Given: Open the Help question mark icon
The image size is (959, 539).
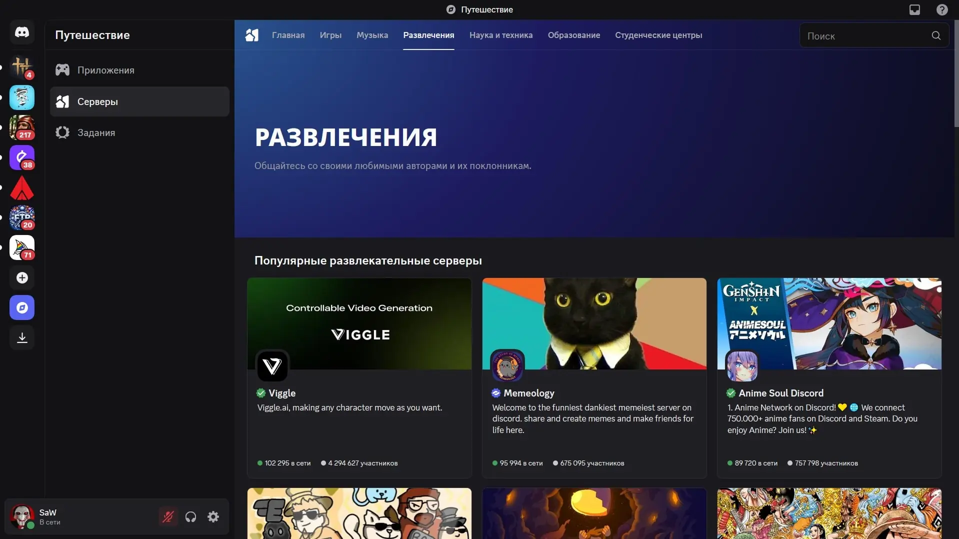Looking at the screenshot, I should pos(942,9).
